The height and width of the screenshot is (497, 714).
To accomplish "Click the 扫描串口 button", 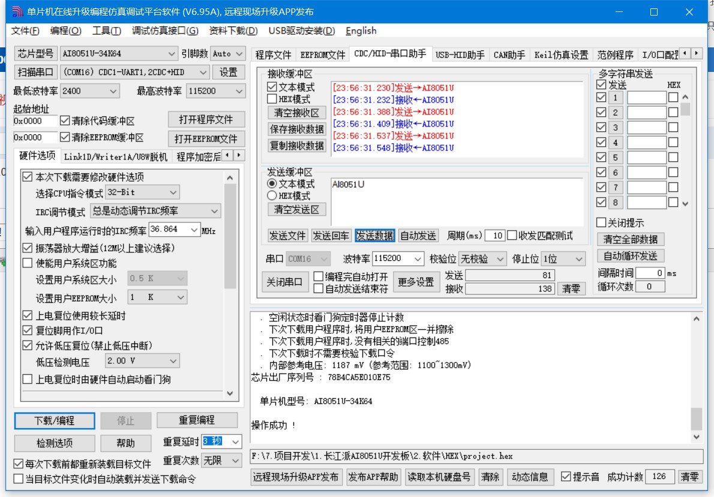I will [35, 72].
